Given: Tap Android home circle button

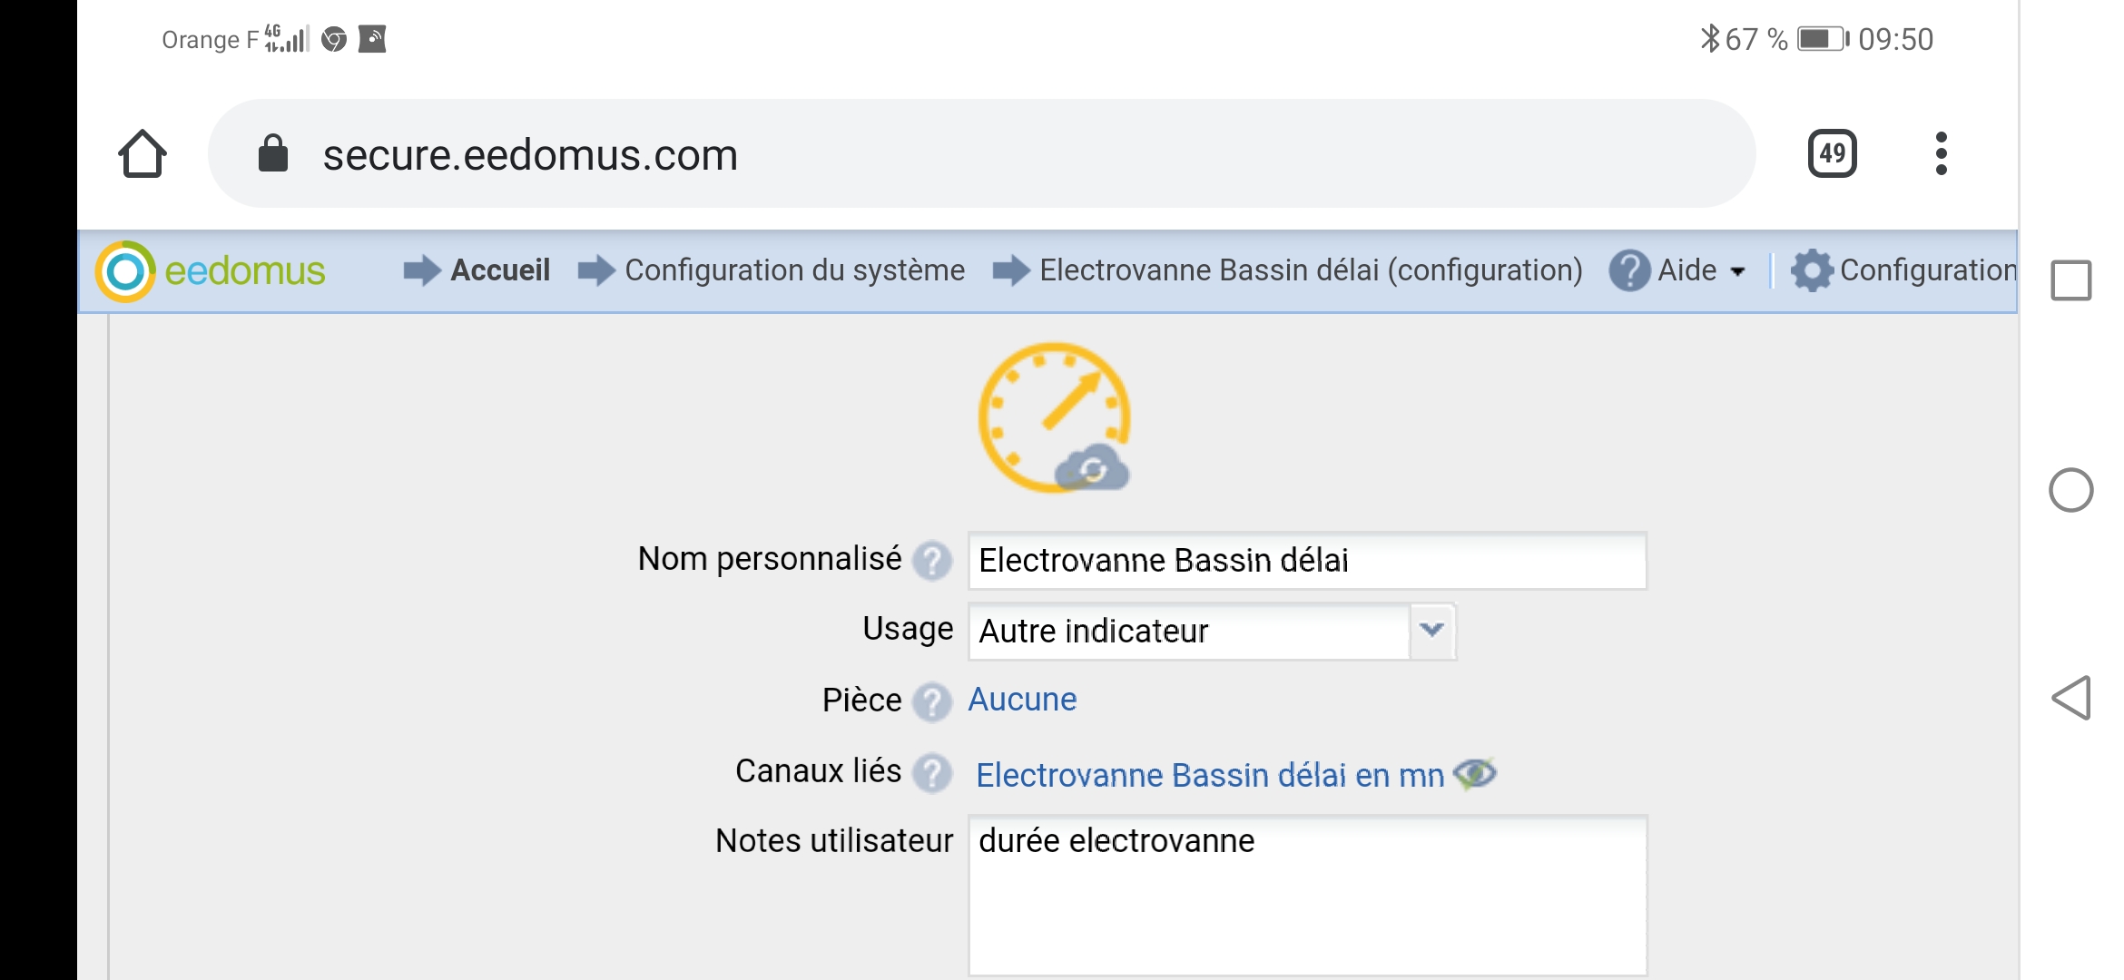Looking at the screenshot, I should [x=2071, y=490].
